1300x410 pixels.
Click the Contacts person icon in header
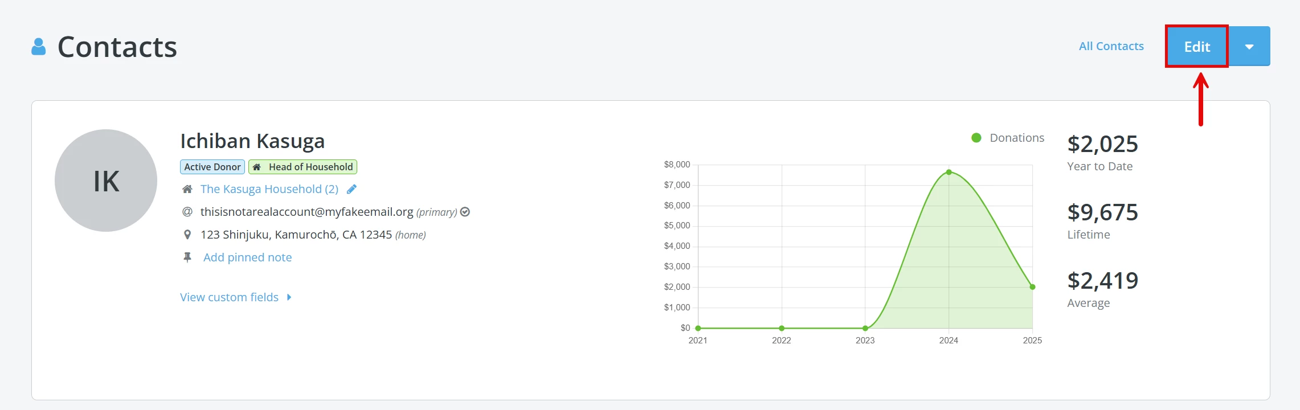coord(38,47)
